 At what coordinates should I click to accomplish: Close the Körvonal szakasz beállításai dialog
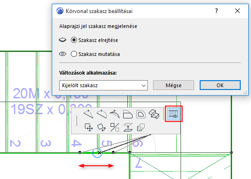(237, 11)
